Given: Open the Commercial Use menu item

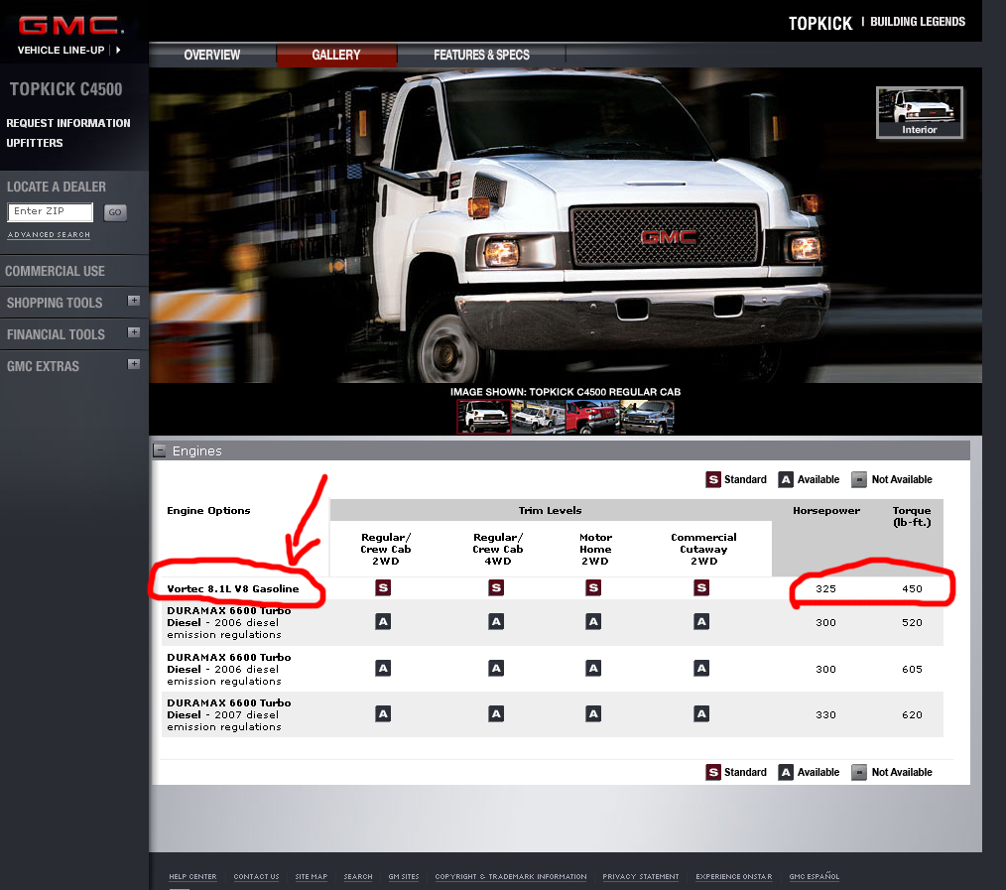Looking at the screenshot, I should (55, 271).
